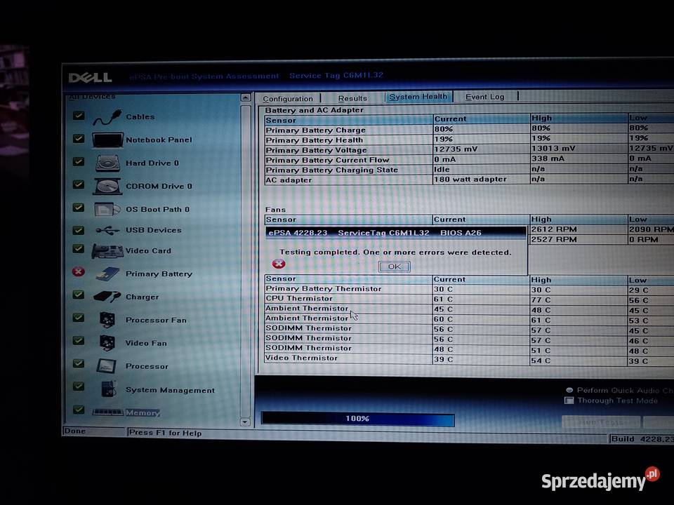Uncheck the System Management checkbox
This screenshot has height=505, width=674.
click(78, 386)
